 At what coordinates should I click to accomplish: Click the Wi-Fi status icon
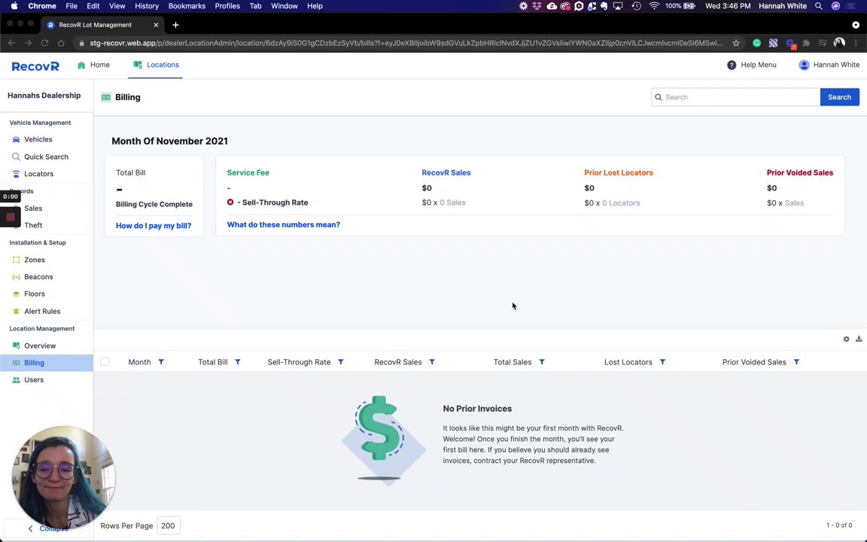[654, 6]
